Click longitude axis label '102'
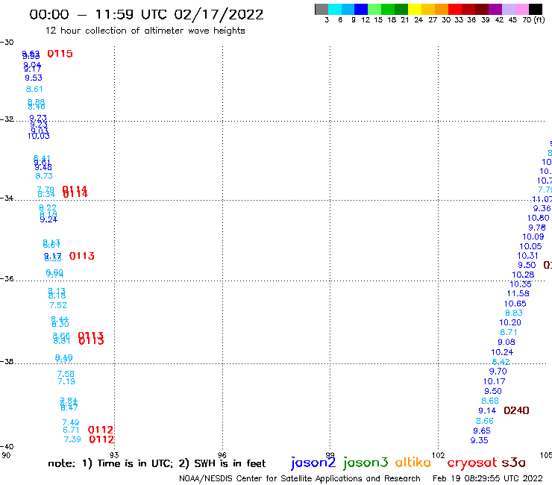552x485 pixels. (439, 455)
